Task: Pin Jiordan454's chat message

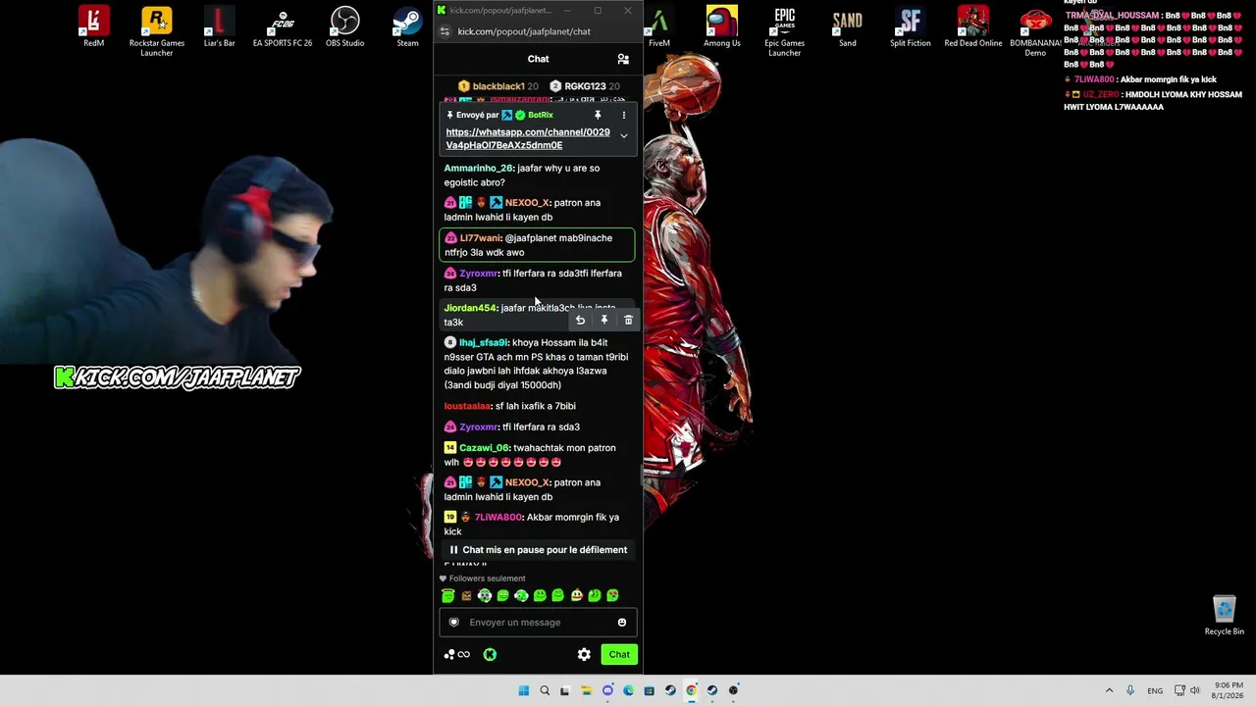Action: tap(604, 321)
